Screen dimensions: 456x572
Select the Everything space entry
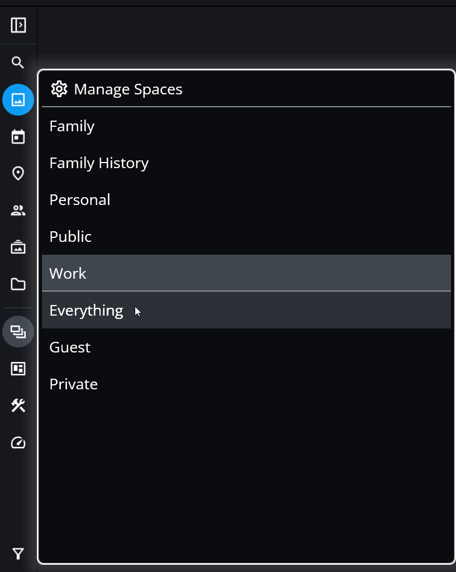86,311
